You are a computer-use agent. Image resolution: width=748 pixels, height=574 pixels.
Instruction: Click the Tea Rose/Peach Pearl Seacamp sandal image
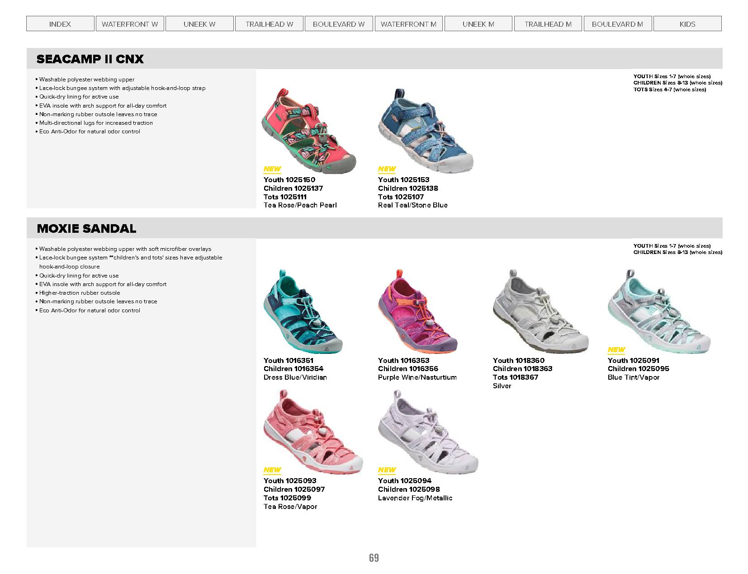click(x=309, y=131)
